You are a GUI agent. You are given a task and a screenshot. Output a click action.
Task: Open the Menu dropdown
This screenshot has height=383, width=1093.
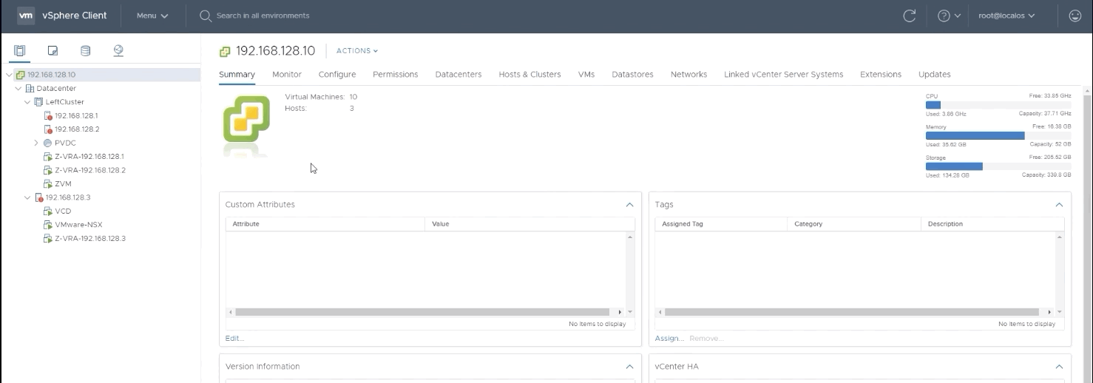152,16
